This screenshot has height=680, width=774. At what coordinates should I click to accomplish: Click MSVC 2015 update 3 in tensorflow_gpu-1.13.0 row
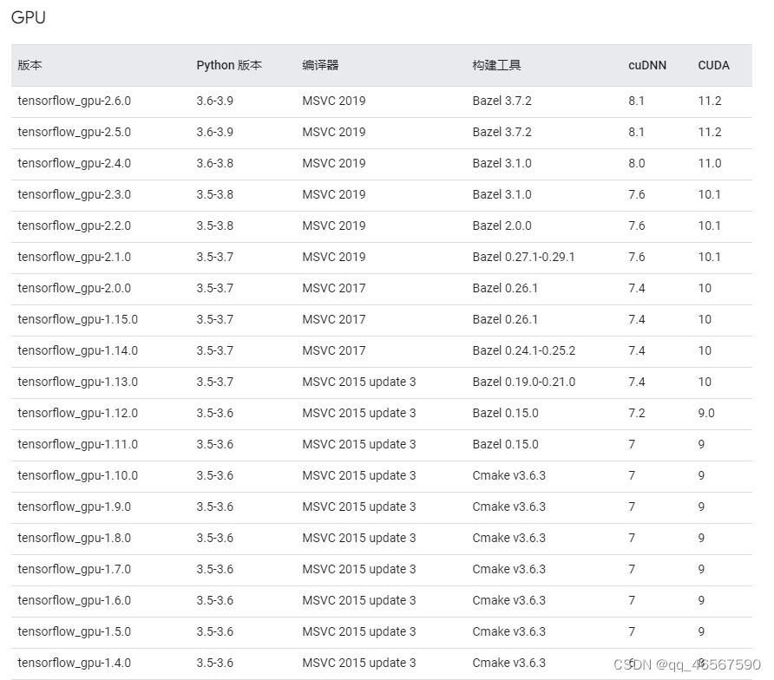(359, 382)
